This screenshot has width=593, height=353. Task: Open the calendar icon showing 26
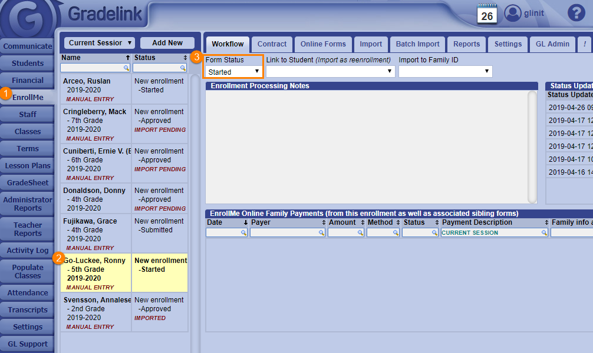[x=487, y=14]
